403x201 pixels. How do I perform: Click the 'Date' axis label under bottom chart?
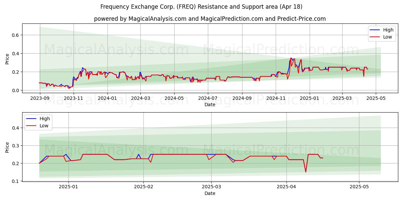[210, 193]
